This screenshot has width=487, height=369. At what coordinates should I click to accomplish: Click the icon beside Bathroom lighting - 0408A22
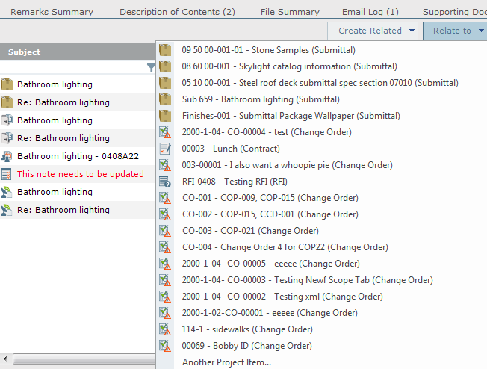pos(7,156)
